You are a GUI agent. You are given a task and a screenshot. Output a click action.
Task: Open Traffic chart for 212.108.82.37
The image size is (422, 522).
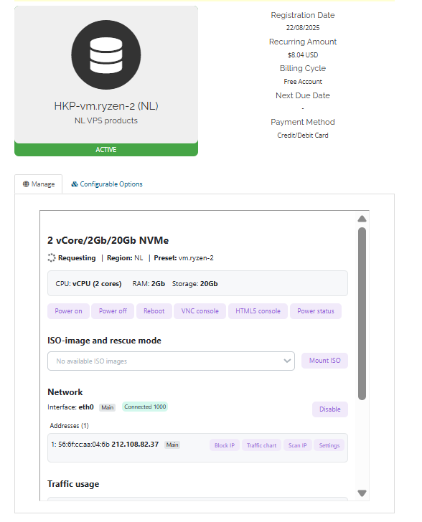click(x=261, y=445)
